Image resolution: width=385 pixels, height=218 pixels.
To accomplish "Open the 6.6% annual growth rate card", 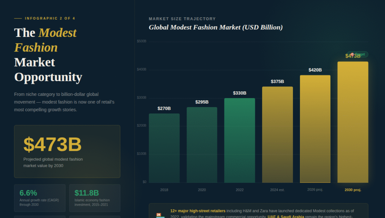I will click(39, 198).
